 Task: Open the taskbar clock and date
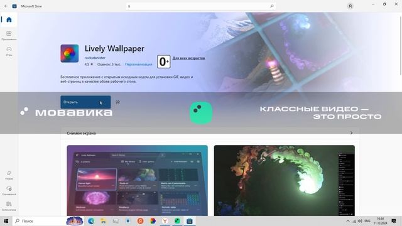pos(380,221)
